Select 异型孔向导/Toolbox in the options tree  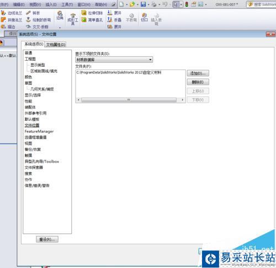42,162
